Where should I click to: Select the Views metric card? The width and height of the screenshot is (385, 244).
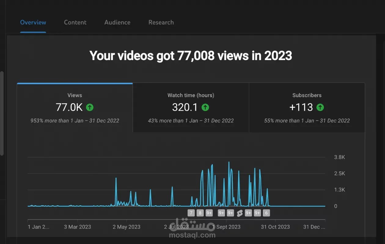point(75,108)
